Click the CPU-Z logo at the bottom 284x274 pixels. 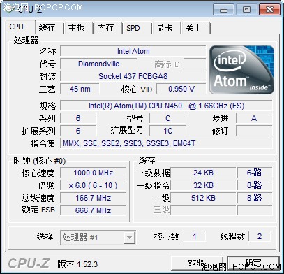click(x=29, y=264)
